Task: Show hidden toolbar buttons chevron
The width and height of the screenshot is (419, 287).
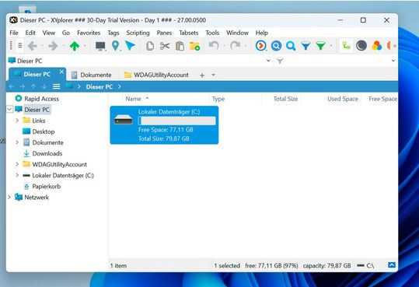Action: coord(395,46)
